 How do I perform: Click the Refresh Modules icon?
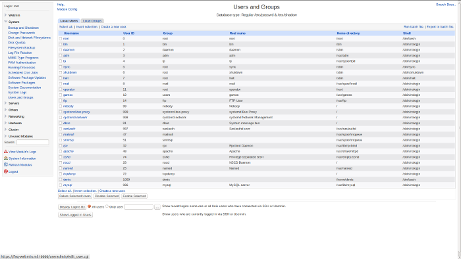(5, 164)
